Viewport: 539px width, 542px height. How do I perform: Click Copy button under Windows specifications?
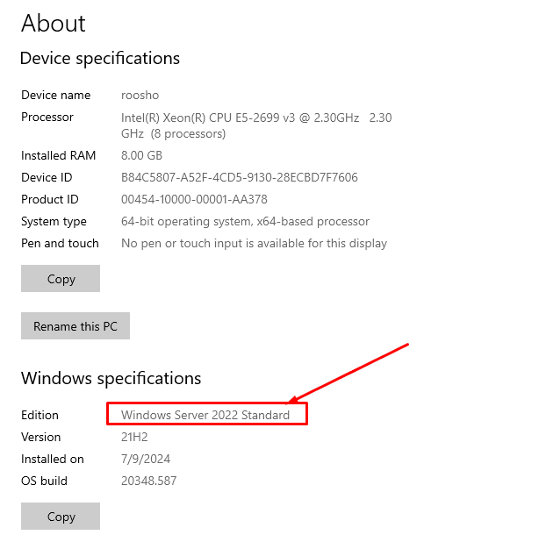pos(61,517)
